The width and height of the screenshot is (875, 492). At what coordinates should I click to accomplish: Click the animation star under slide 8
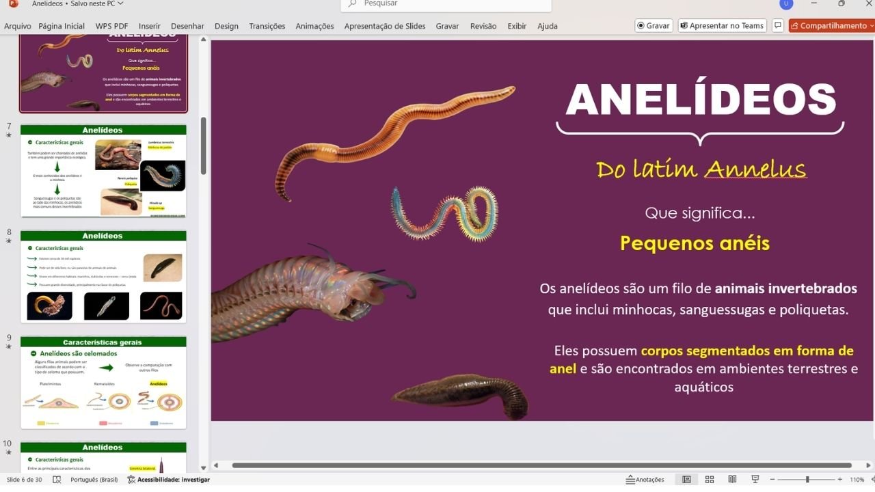9,241
